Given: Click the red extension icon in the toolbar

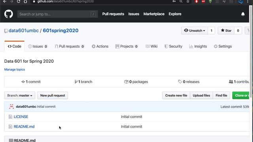Looking at the screenshot, I should tap(196, 2).
